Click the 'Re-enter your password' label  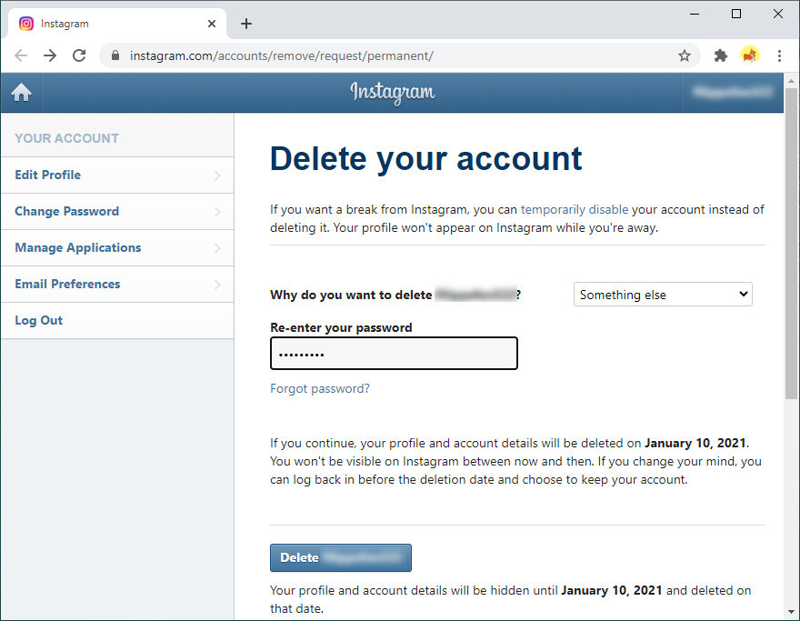click(x=341, y=327)
